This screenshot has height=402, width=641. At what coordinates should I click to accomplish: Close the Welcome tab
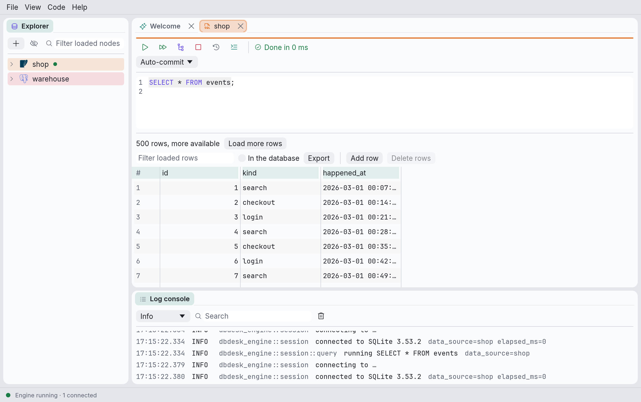click(x=191, y=26)
